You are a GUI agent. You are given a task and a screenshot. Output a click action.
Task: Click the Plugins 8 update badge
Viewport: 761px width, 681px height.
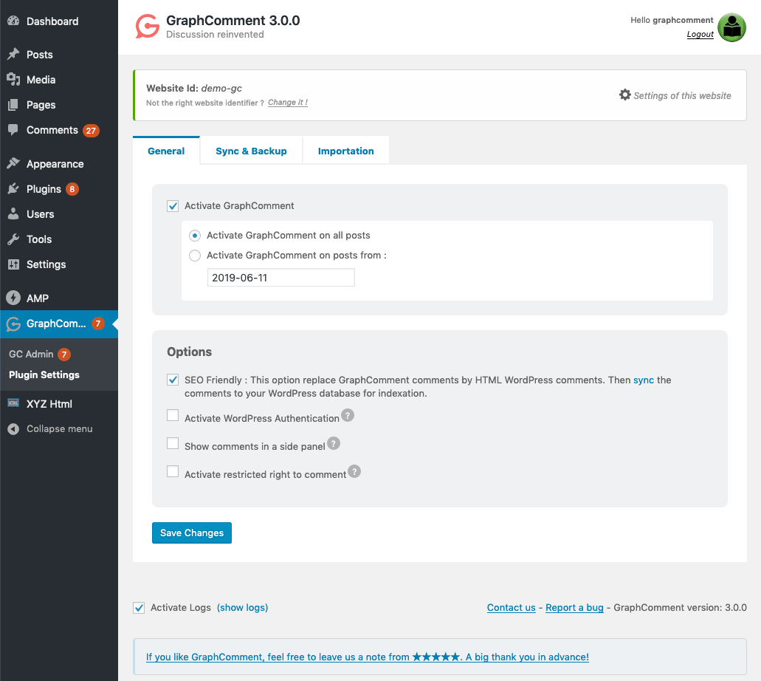(x=72, y=189)
